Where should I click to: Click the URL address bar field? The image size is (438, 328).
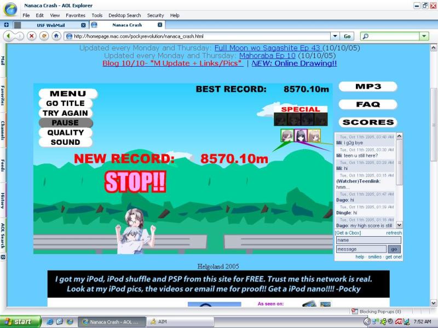point(197,36)
